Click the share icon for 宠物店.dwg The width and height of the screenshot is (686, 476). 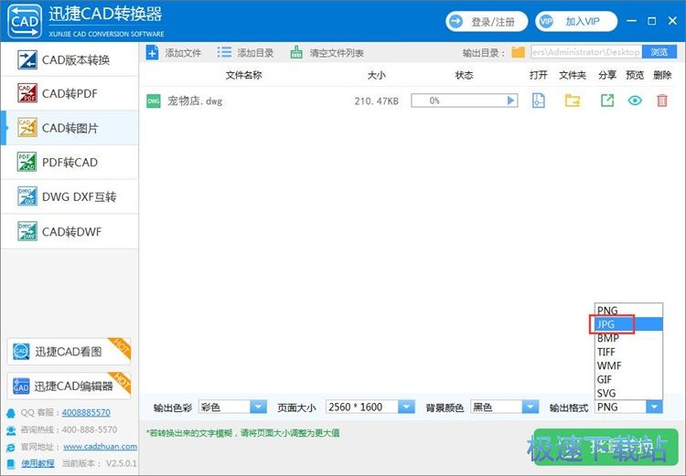(x=607, y=100)
